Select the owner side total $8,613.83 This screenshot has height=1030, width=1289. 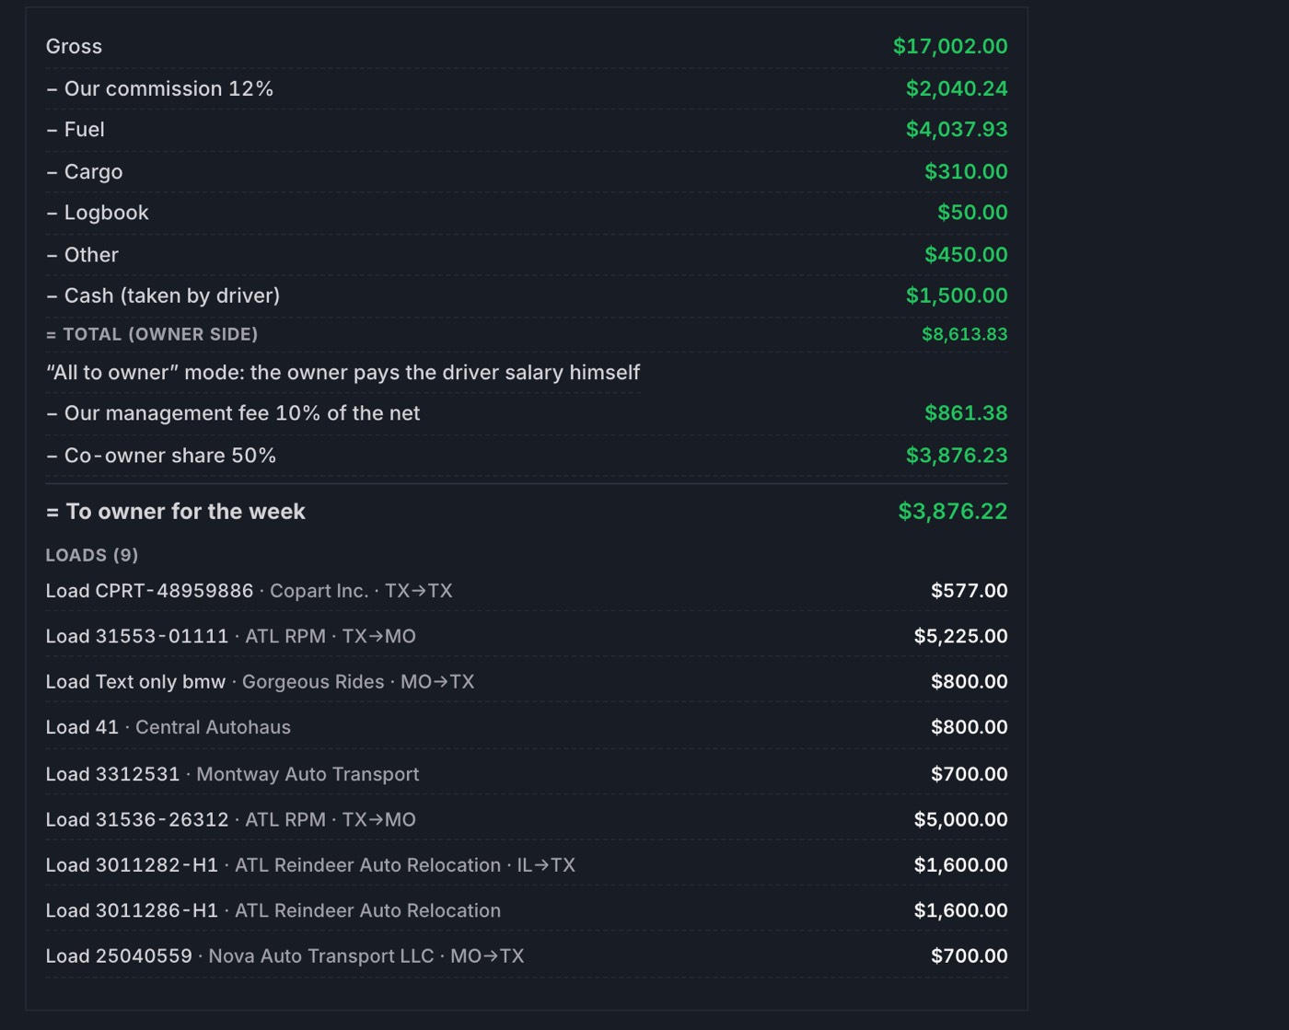(965, 334)
